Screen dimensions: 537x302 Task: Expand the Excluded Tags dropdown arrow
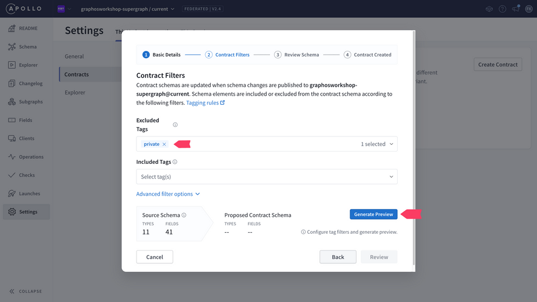pos(391,144)
